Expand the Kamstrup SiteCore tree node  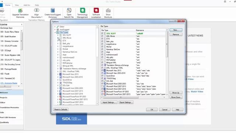click(58, 52)
